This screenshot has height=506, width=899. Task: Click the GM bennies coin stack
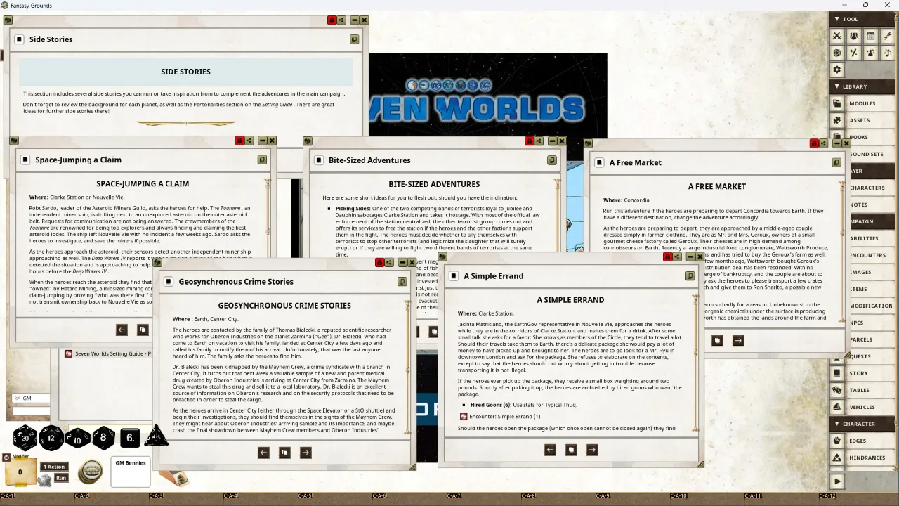pos(90,472)
